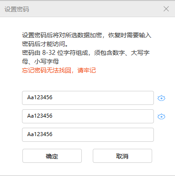
Task: Click the text line 密码后才能访问。
Action: (45, 44)
